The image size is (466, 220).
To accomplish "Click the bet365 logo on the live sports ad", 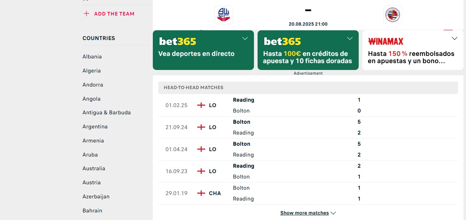I will (177, 41).
